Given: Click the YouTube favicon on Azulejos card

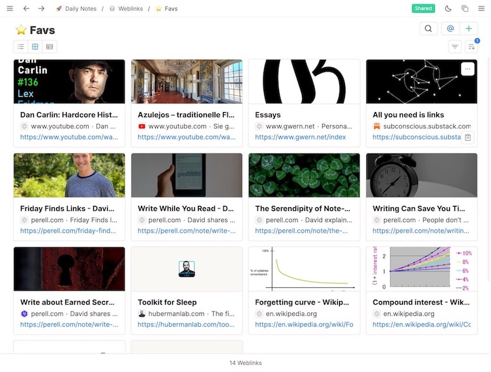Looking at the screenshot, I should coord(142,126).
